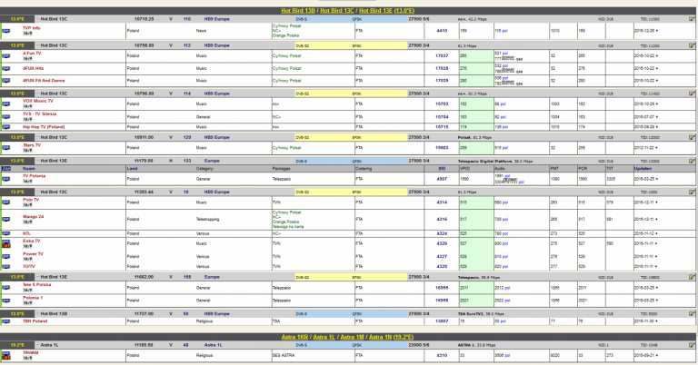Click the TV icon next to Polo TV
The height and width of the screenshot is (365, 698).
[6, 202]
